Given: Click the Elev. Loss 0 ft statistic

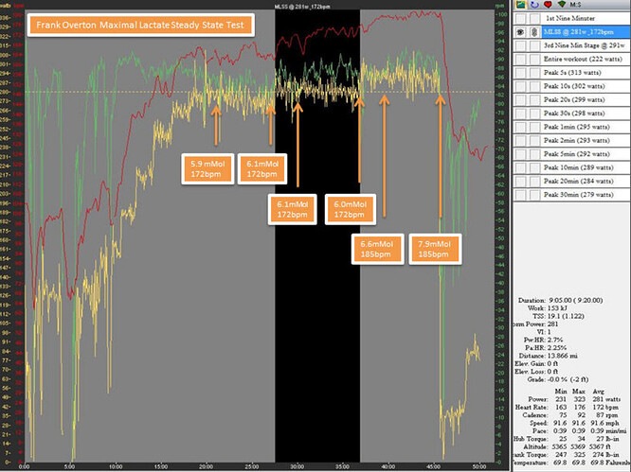Looking at the screenshot, I should (536, 372).
